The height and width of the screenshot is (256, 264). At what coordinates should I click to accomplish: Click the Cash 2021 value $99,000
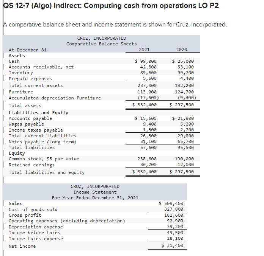[x=146, y=61]
